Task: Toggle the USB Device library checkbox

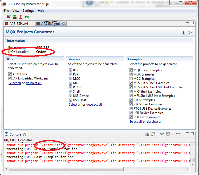Action: click(70, 96)
